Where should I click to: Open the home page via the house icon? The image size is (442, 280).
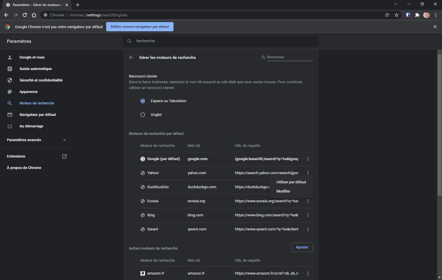pyautogui.click(x=34, y=15)
